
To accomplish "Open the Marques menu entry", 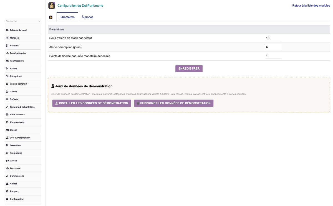I will coord(14,38).
